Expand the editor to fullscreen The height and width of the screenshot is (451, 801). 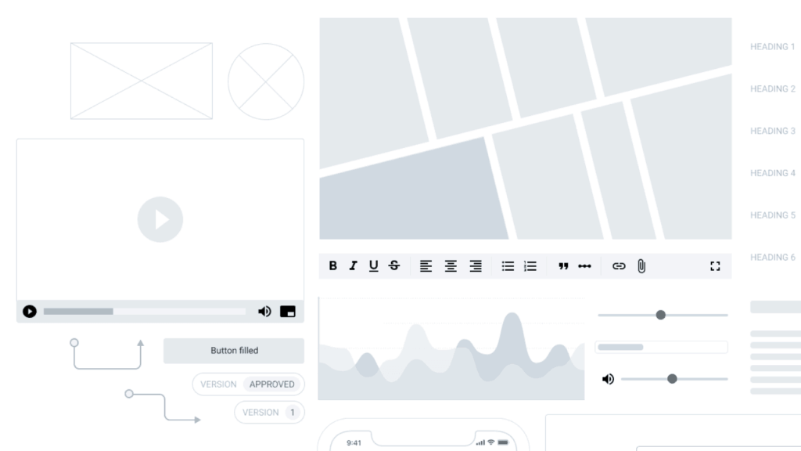(715, 266)
